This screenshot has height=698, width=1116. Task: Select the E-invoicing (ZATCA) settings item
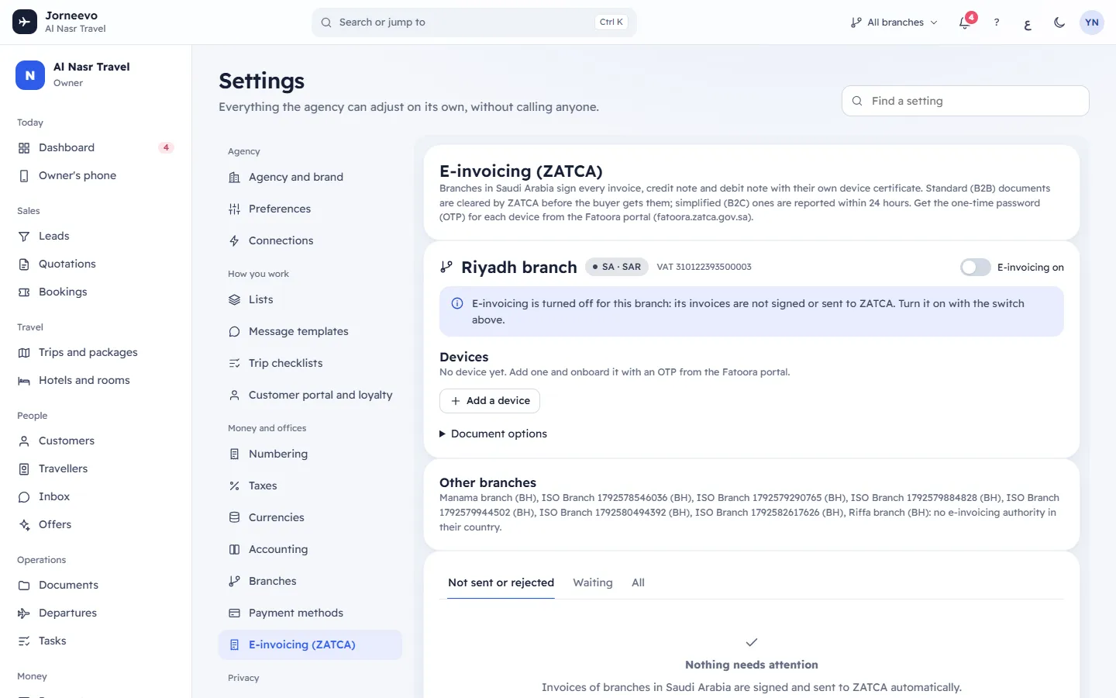pyautogui.click(x=310, y=644)
